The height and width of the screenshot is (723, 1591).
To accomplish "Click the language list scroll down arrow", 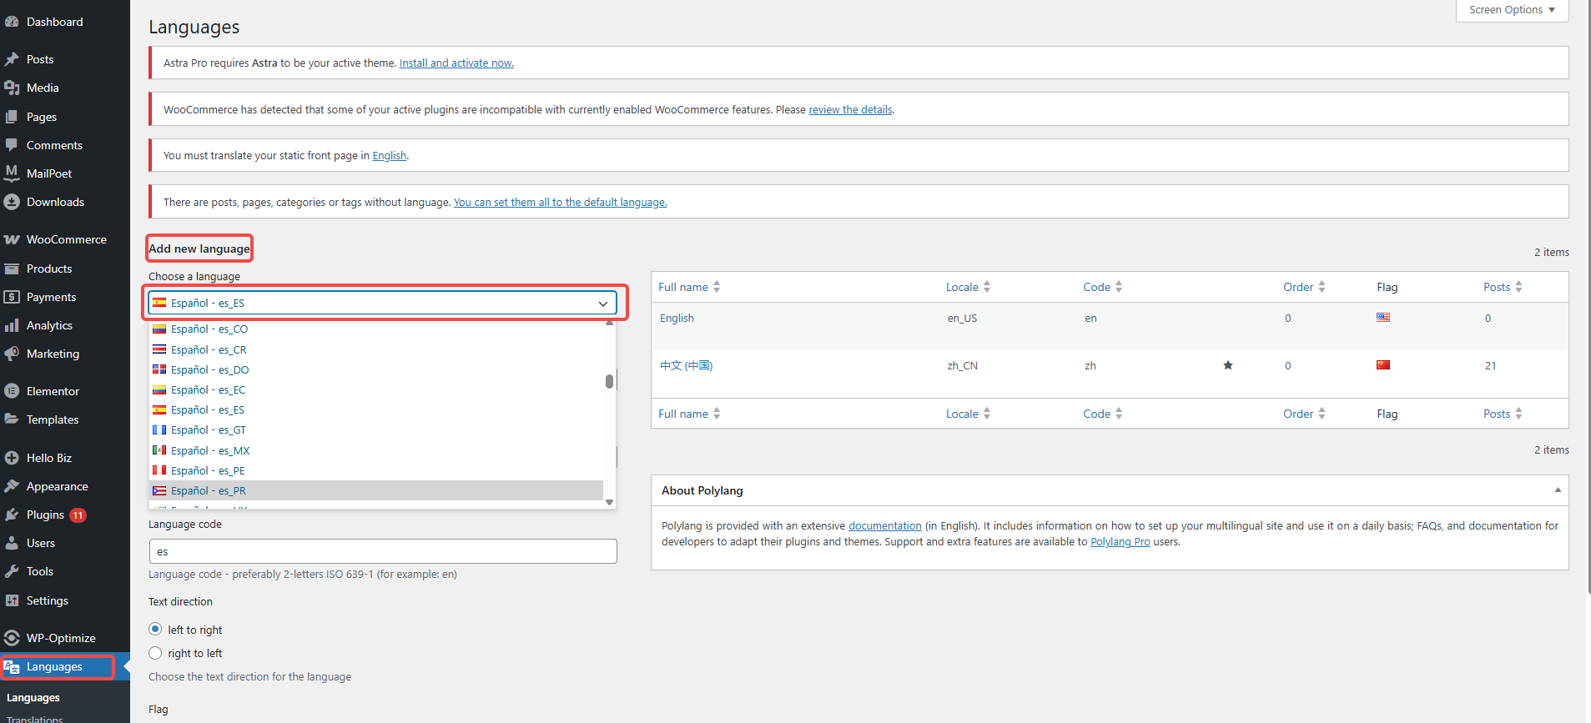I will pos(610,502).
